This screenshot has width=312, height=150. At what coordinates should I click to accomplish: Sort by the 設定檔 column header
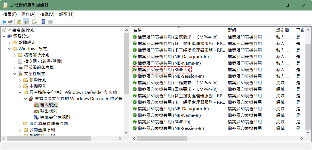(x=284, y=30)
